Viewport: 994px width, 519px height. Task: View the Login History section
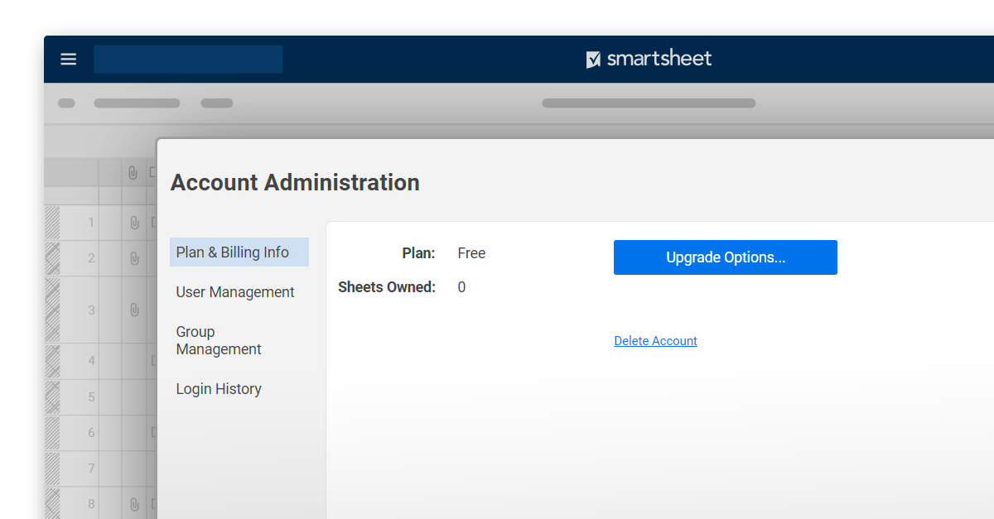pos(219,389)
